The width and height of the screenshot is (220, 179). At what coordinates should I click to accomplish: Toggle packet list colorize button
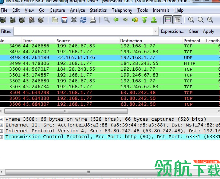[168, 20]
